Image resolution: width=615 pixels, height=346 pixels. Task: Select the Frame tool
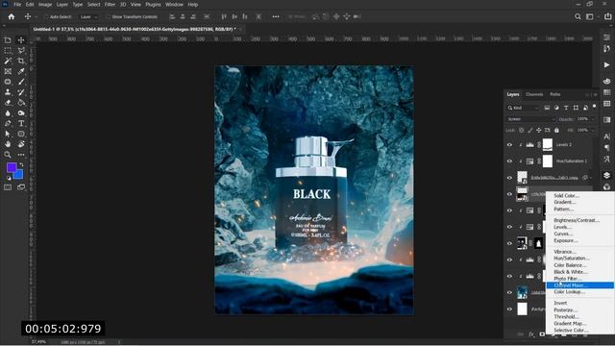pyautogui.click(x=8, y=71)
